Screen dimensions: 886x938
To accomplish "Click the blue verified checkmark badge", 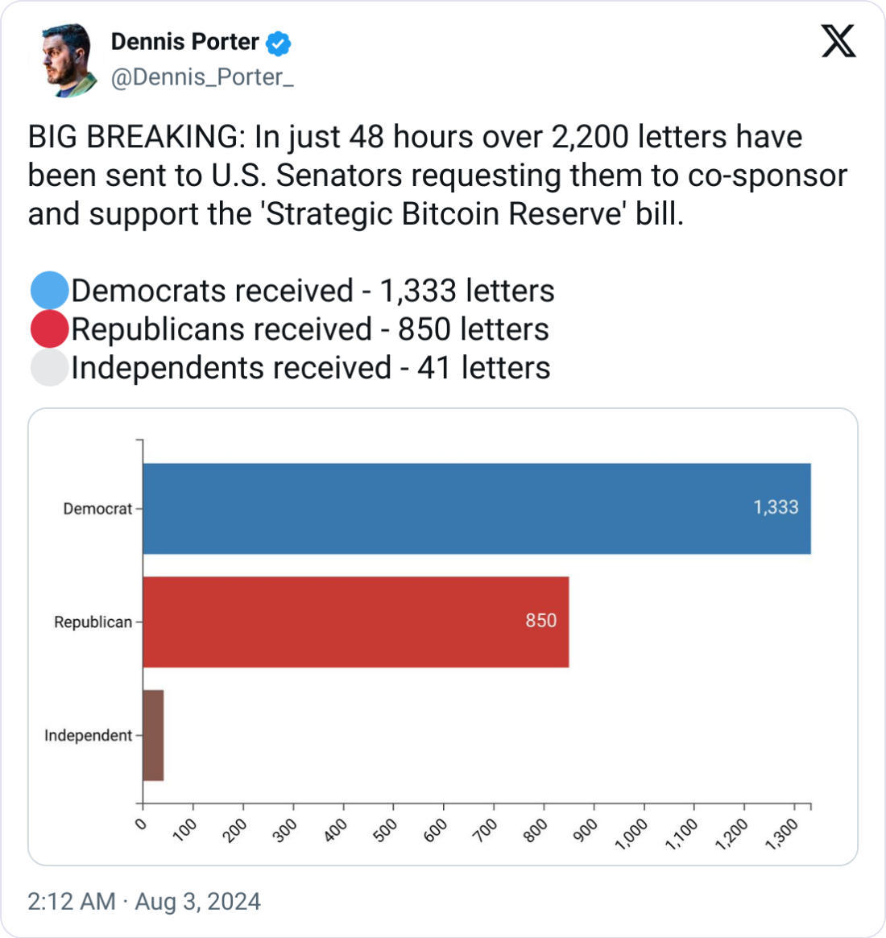I will [x=278, y=43].
